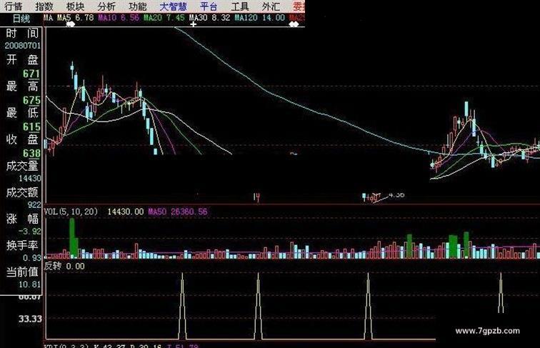Click the 反转 0.00 indicator label
Viewport: 540px width, 348px height.
[64, 266]
